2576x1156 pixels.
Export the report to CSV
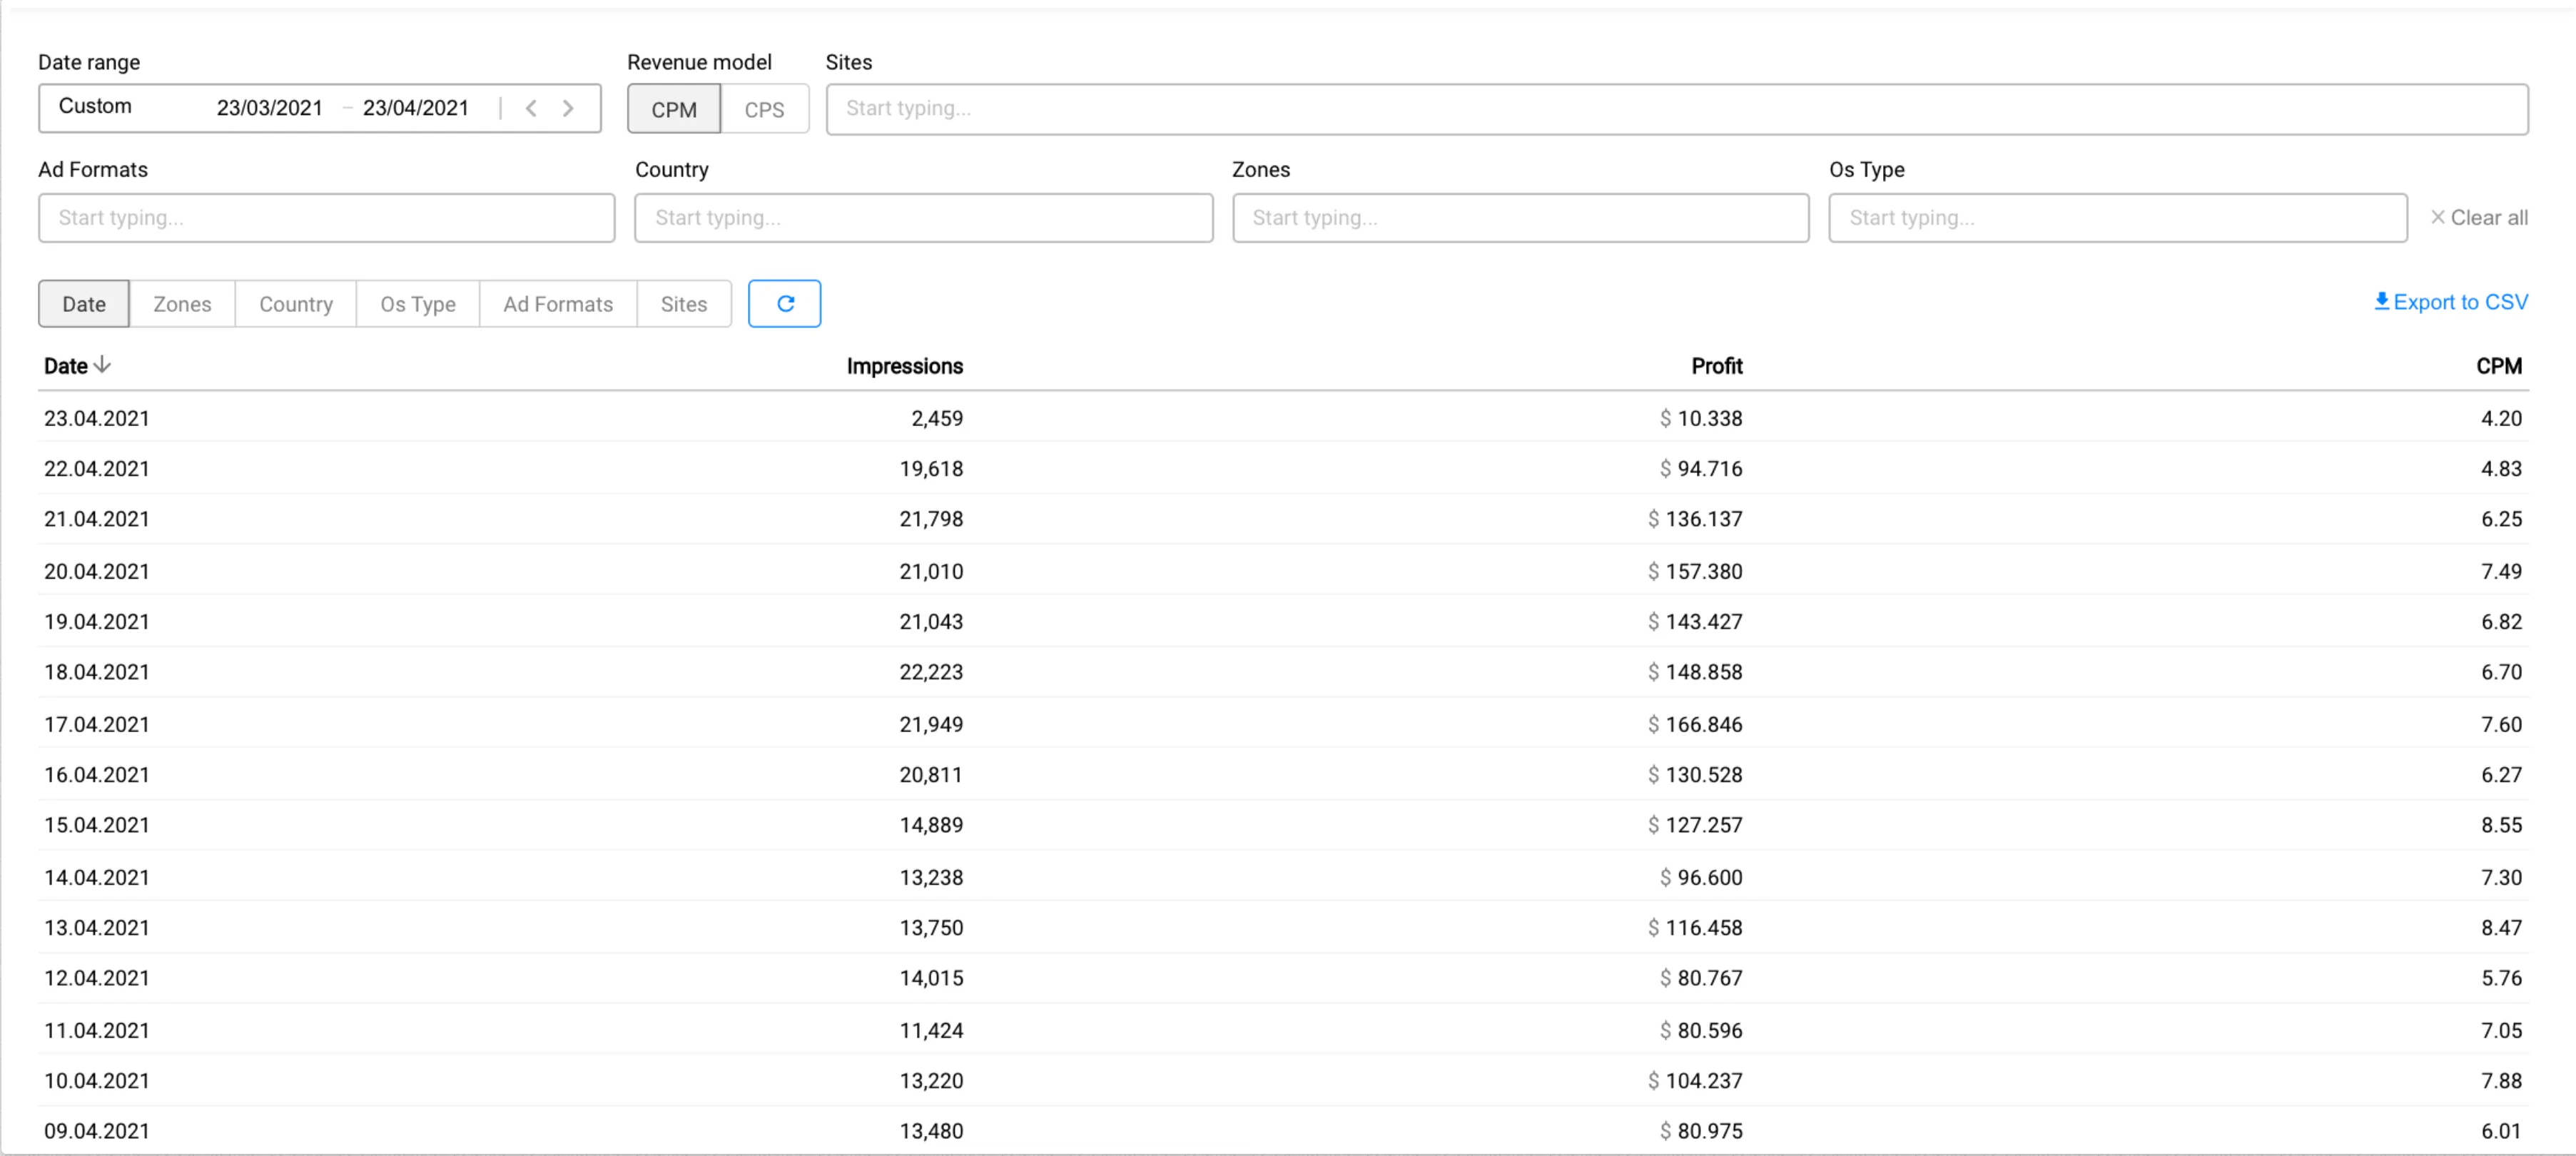click(x=2451, y=302)
